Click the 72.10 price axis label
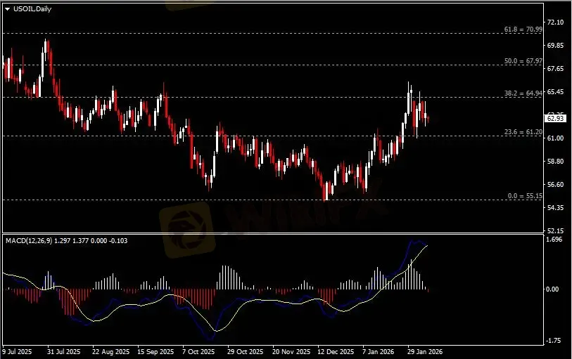The height and width of the screenshot is (359, 572). click(x=555, y=22)
